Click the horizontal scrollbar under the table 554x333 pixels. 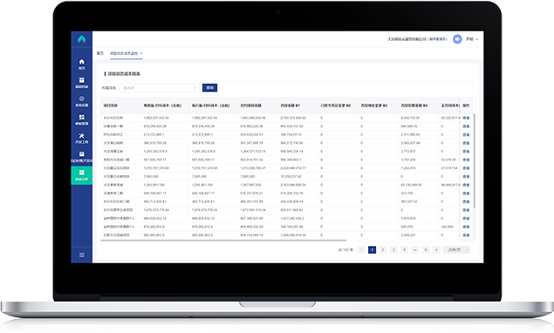point(223,241)
